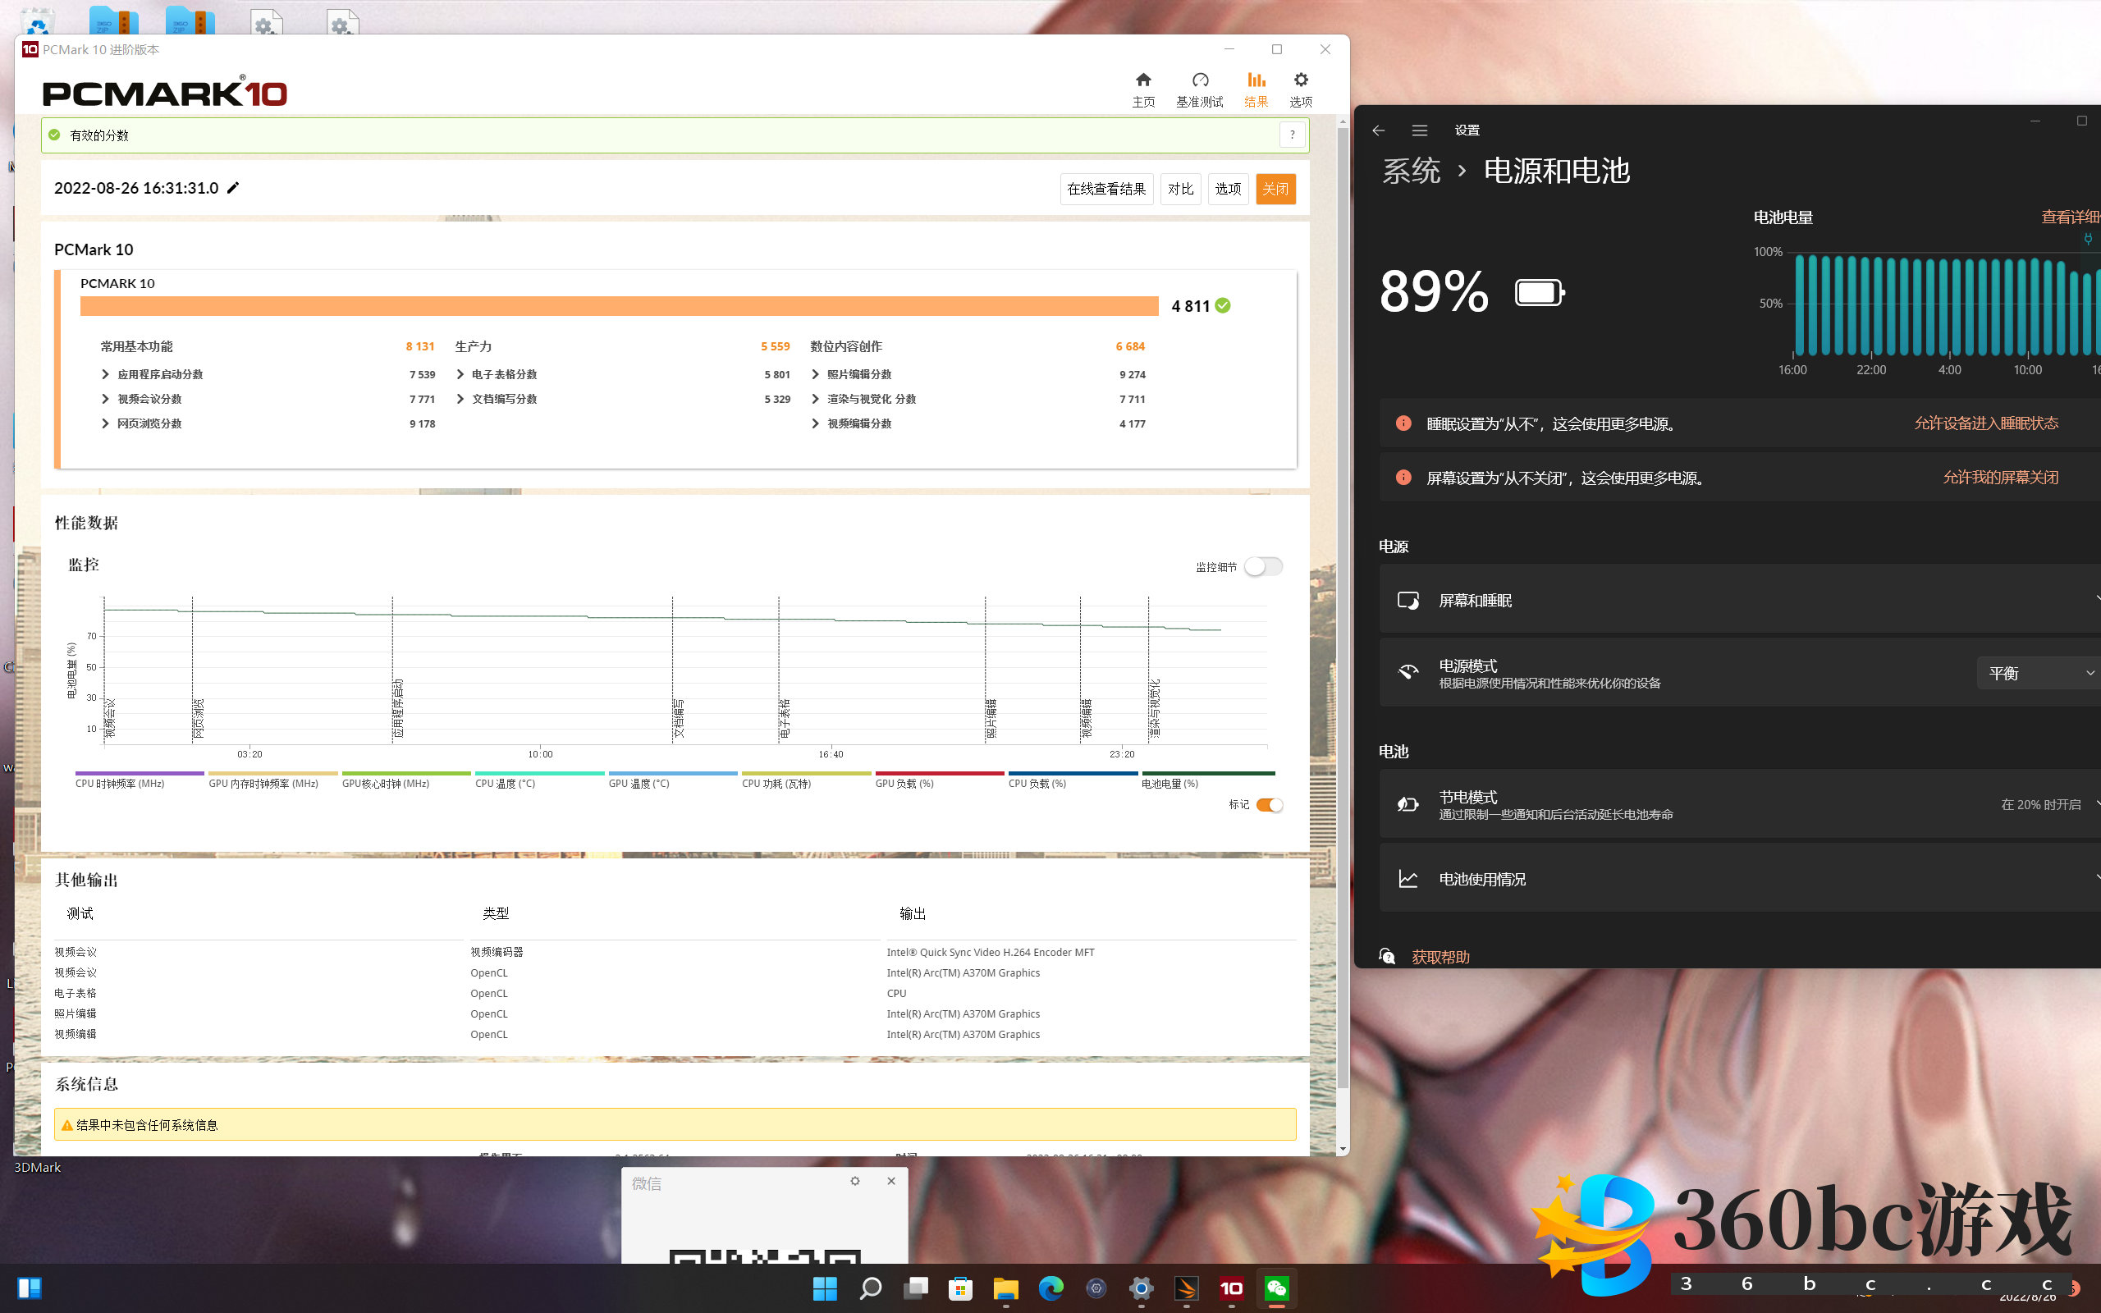Turn off the 标记 markers toggle
The image size is (2101, 1313).
[x=1269, y=805]
